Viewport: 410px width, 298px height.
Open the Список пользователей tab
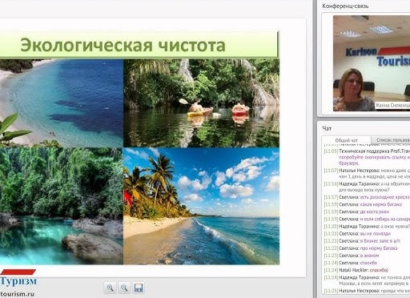click(391, 139)
